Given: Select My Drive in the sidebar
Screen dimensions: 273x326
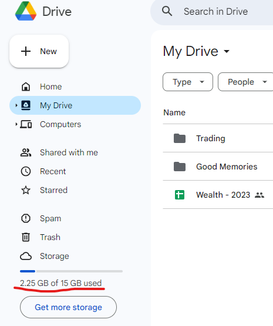Looking at the screenshot, I should pos(75,105).
